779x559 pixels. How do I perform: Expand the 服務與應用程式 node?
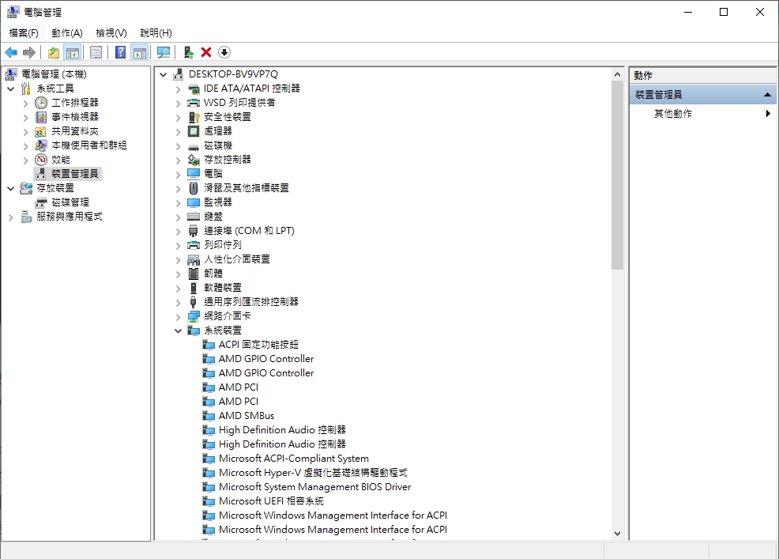pos(11,217)
